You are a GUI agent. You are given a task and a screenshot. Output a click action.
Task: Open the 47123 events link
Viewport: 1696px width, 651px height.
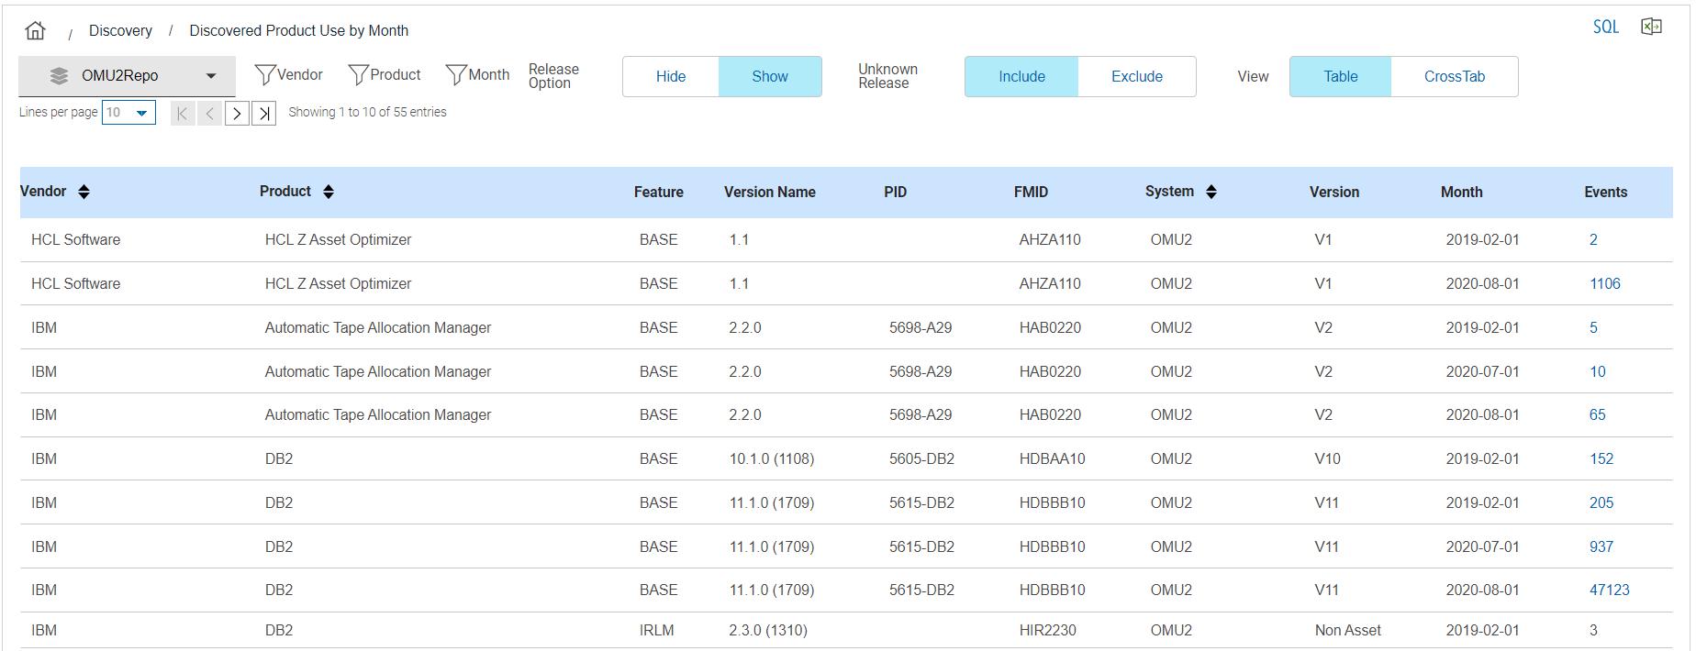tap(1609, 590)
